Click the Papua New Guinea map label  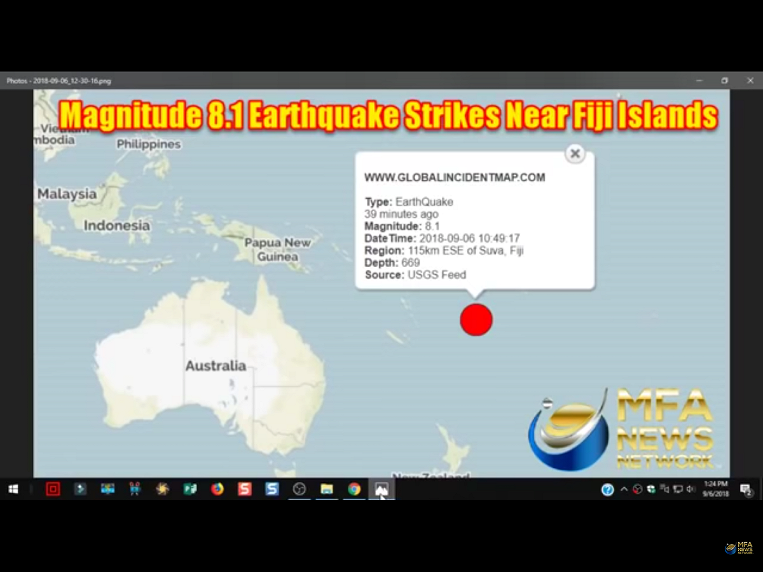point(278,250)
